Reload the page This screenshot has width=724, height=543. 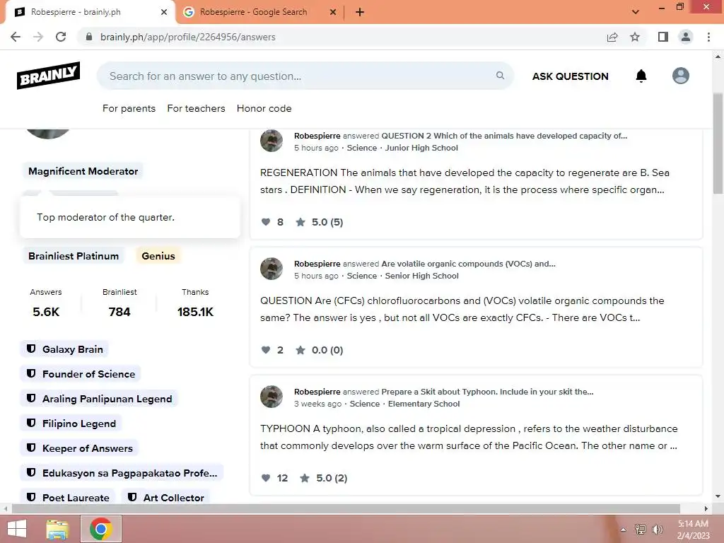click(x=61, y=37)
